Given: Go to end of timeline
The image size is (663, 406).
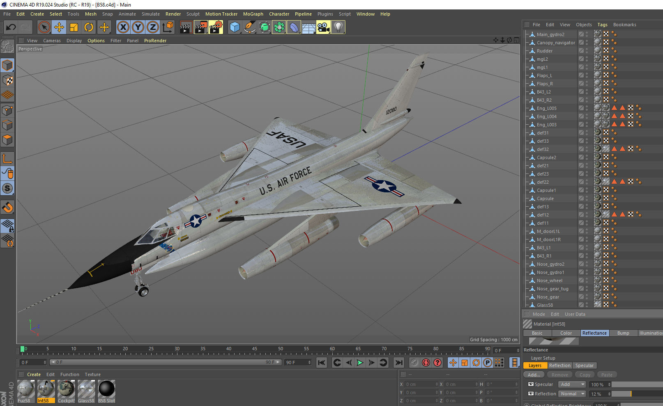Looking at the screenshot, I should pyautogui.click(x=398, y=363).
